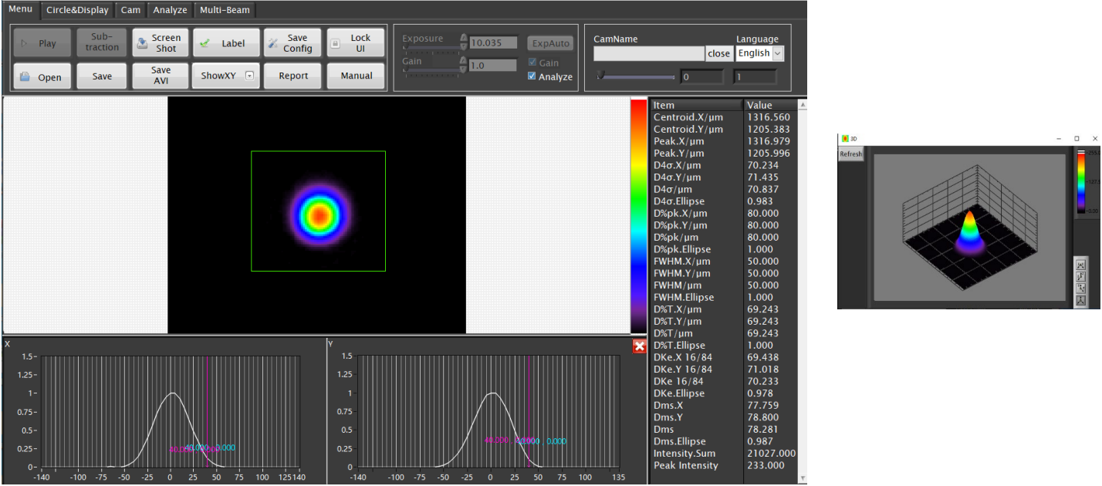Image resolution: width=1102 pixels, height=486 pixels.
Task: Switch to the Circle&Display tab
Action: pos(77,10)
